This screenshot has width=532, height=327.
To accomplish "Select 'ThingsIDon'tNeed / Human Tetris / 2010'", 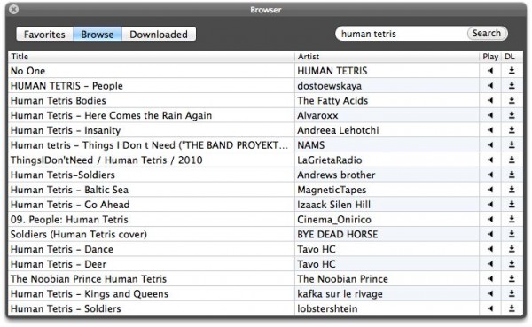I will point(106,160).
